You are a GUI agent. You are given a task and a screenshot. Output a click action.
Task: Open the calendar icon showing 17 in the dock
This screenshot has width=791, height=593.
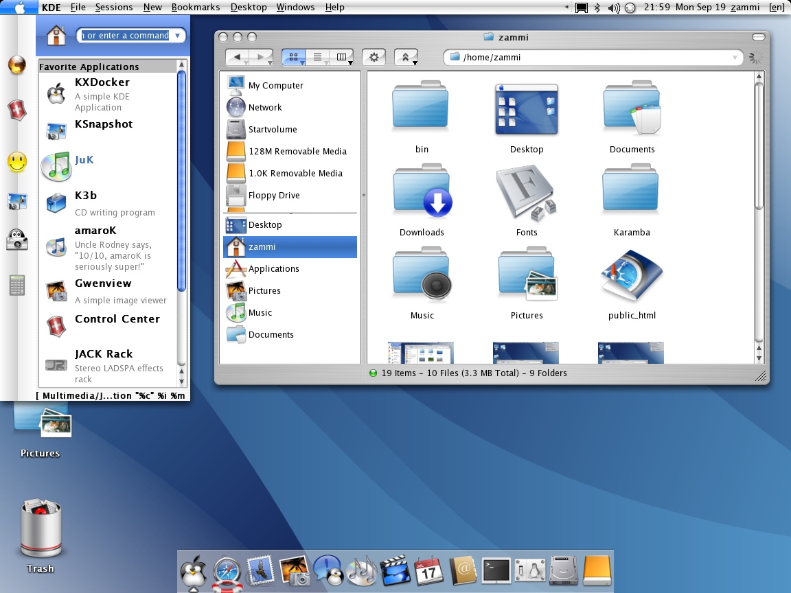[x=428, y=571]
